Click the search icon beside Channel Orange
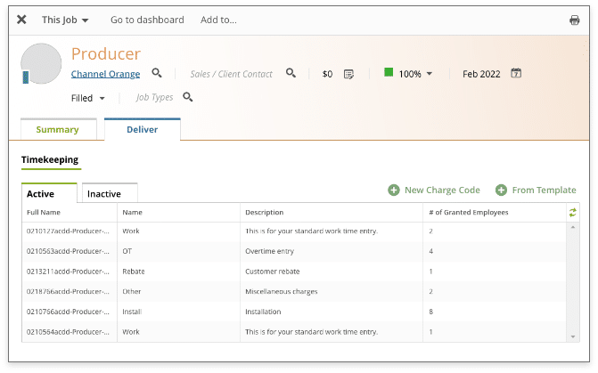 pos(157,73)
